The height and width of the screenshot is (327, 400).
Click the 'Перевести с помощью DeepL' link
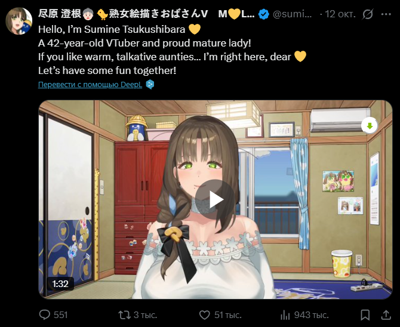[90, 84]
